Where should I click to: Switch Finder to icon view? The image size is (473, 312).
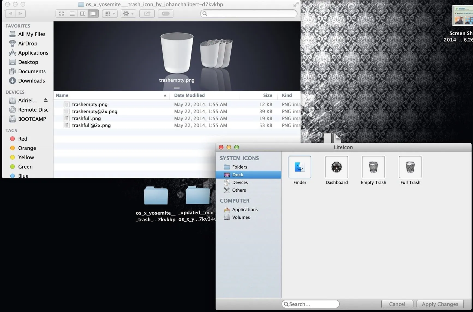pos(61,13)
